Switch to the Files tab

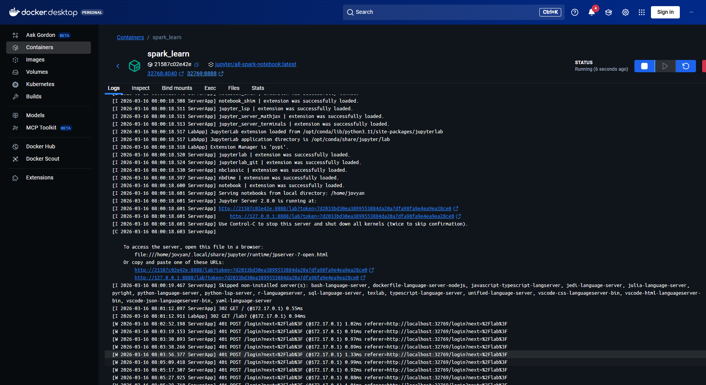point(234,88)
